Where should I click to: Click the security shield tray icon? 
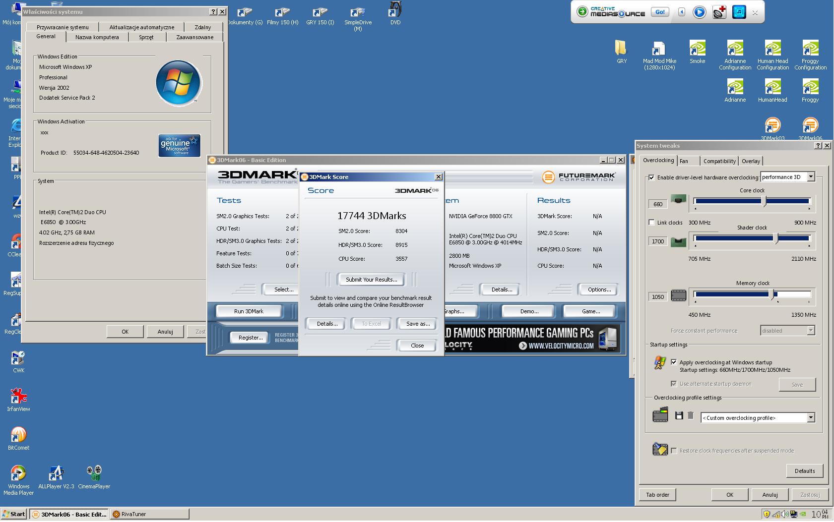[x=766, y=514]
